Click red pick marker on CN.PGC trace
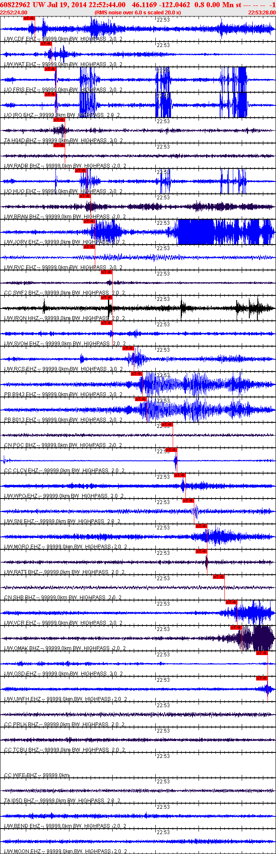 click(167, 424)
